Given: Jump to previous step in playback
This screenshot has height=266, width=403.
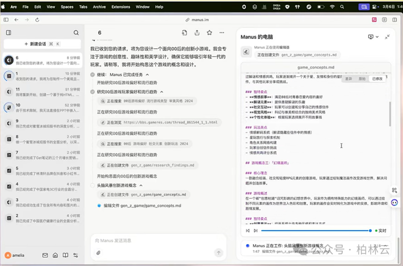Looking at the screenshot, I should point(248,231).
